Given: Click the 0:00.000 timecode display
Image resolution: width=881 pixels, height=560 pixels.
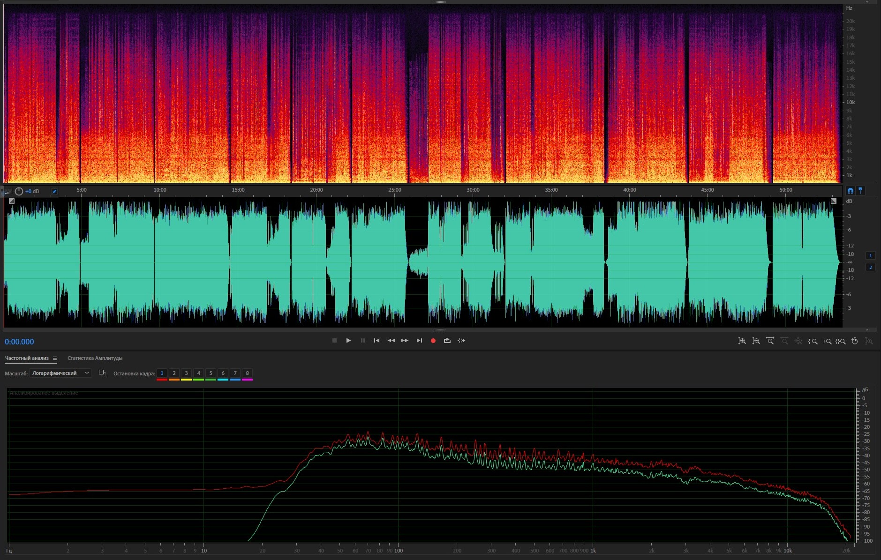Looking at the screenshot, I should pyautogui.click(x=19, y=342).
